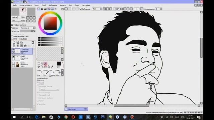Switch to the 3 фото.sai document tab
Screen dimensions: 214x120
click(76, 109)
